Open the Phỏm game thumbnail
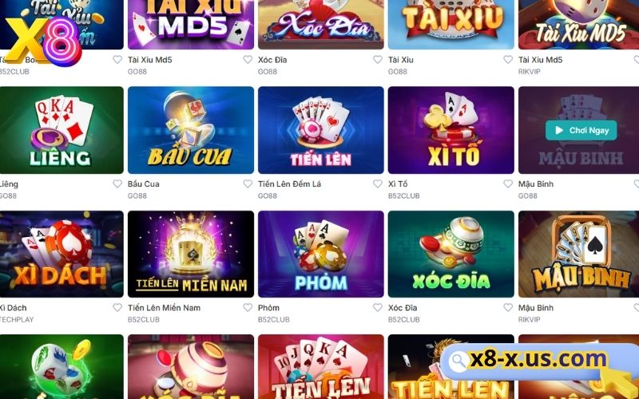 321,254
